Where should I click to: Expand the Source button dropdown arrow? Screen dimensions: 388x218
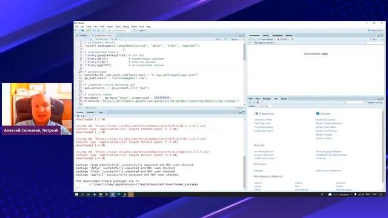click(x=240, y=39)
